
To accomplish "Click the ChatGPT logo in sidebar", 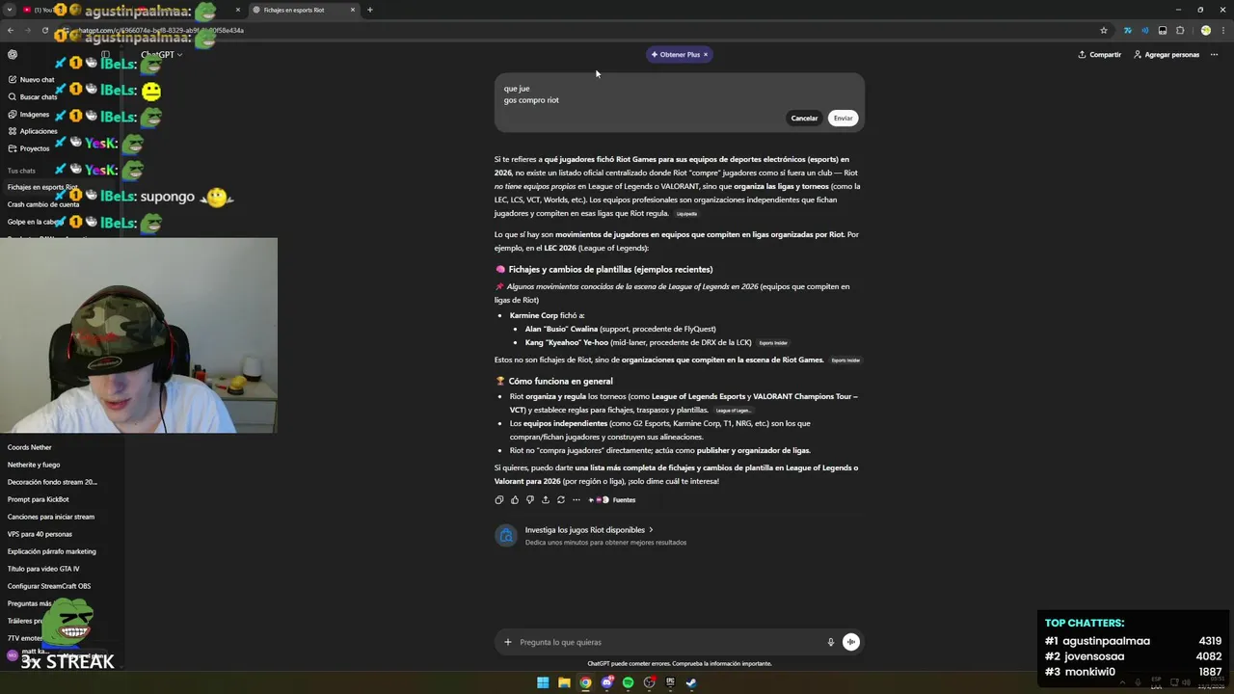I will click(x=13, y=55).
